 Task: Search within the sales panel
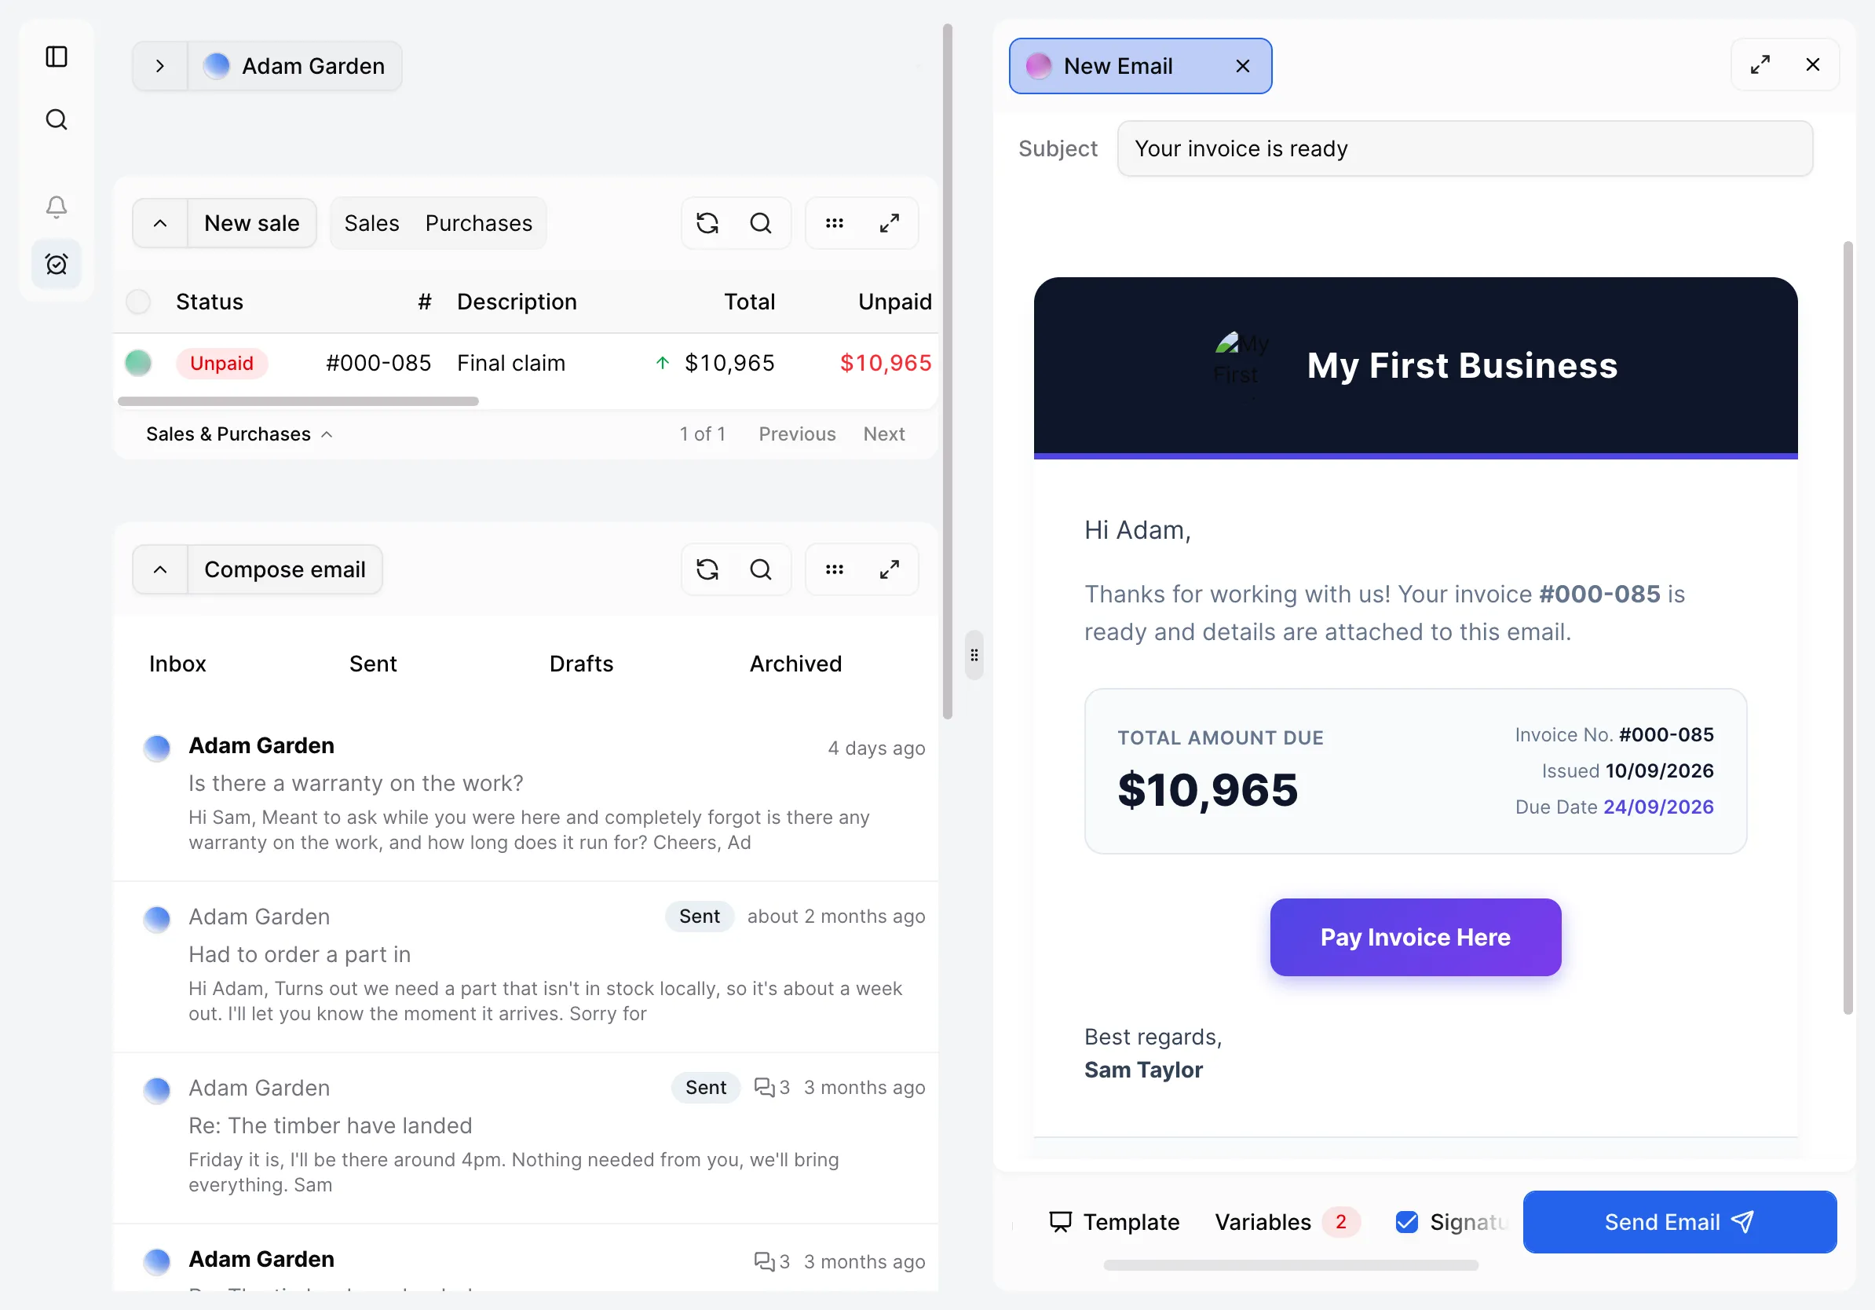[760, 223]
